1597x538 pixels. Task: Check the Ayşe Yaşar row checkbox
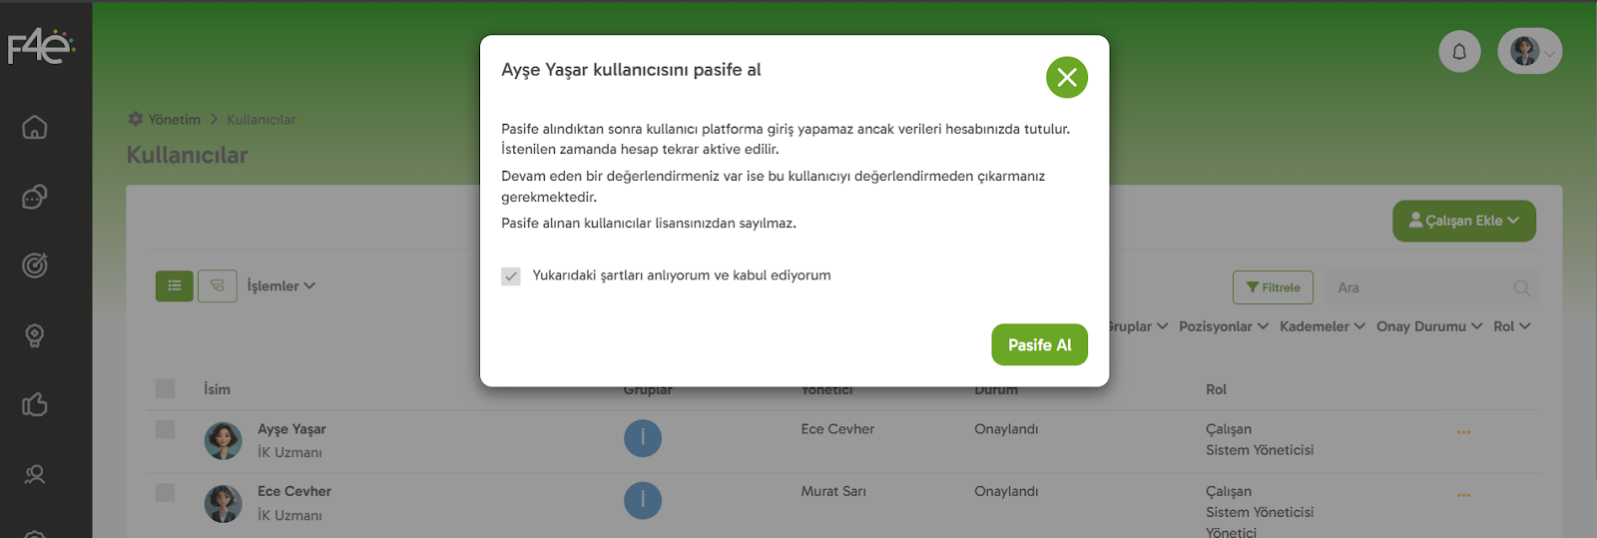[166, 429]
